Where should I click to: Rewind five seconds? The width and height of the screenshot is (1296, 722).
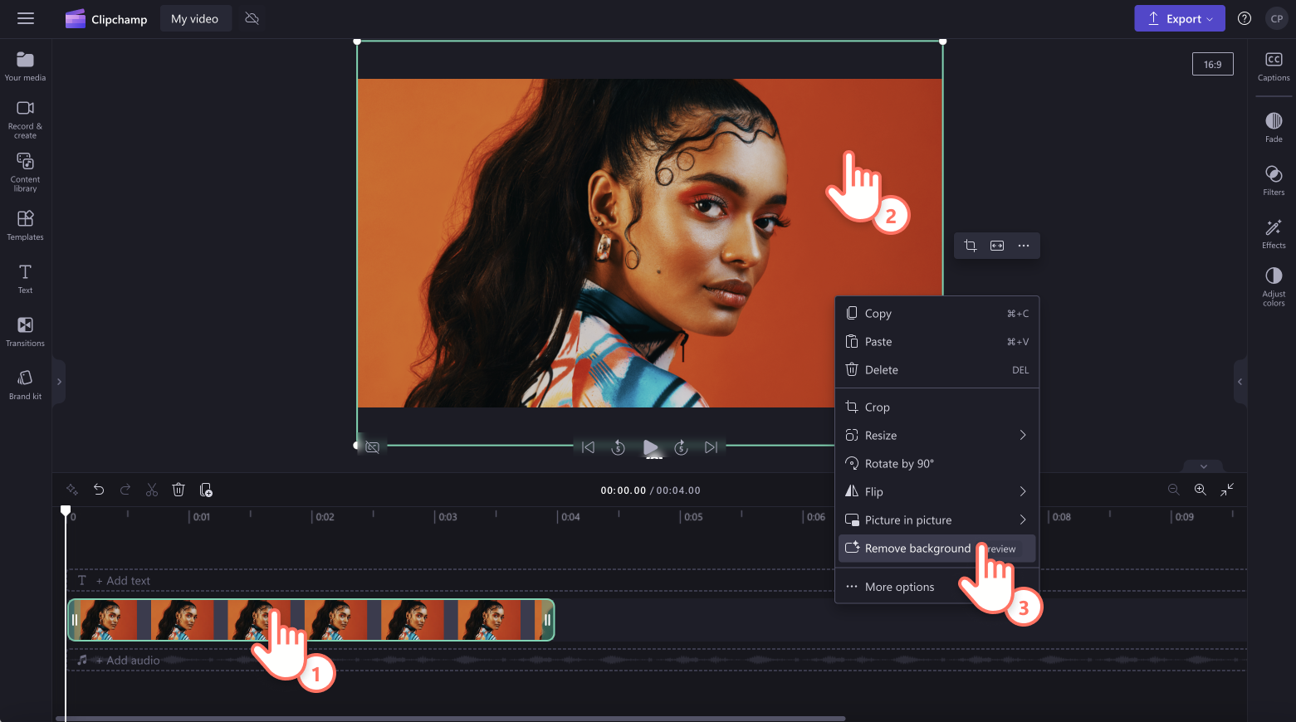point(618,447)
